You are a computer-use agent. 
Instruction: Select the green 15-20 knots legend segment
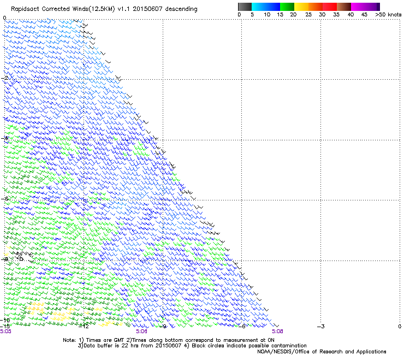pyautogui.click(x=287, y=7)
